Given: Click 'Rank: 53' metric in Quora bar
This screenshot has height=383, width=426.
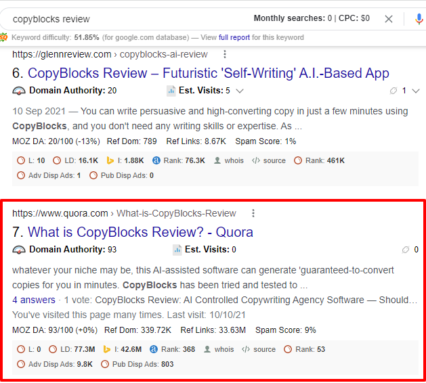Looking at the screenshot, I should coord(305,349).
